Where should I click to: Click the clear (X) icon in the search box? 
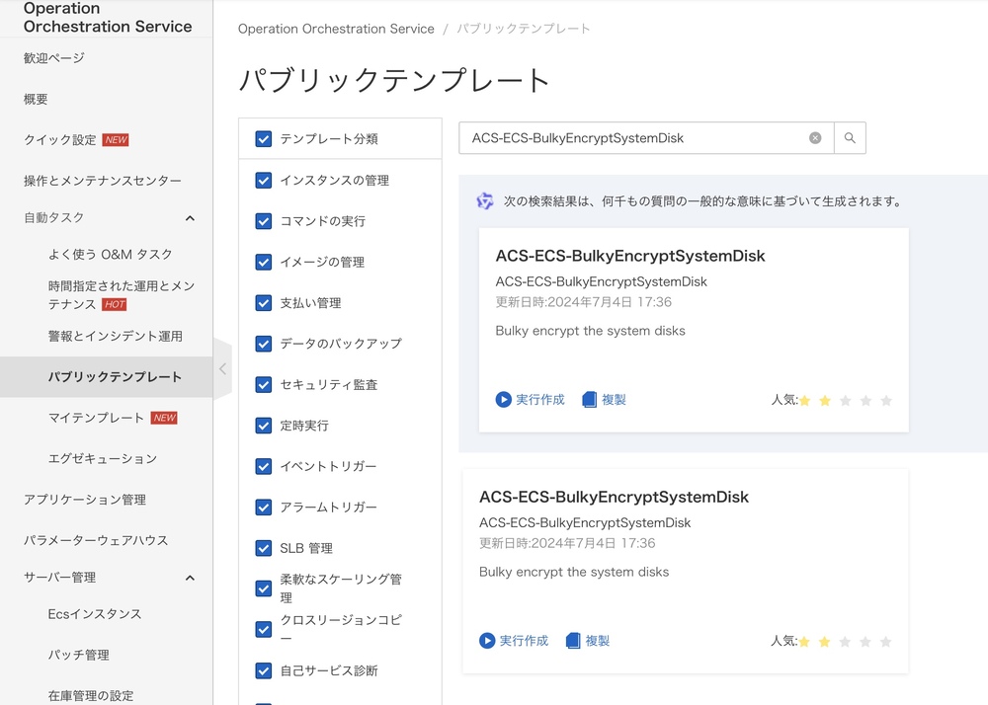tap(815, 137)
